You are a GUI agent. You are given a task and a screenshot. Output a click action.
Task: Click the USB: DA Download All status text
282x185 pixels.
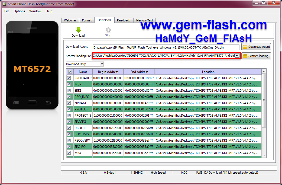pyautogui.click(x=228, y=173)
